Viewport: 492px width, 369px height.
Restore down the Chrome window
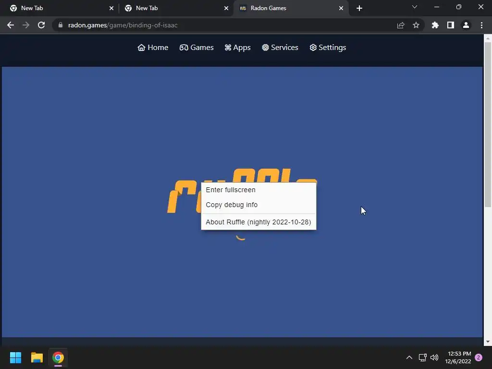[x=459, y=7]
